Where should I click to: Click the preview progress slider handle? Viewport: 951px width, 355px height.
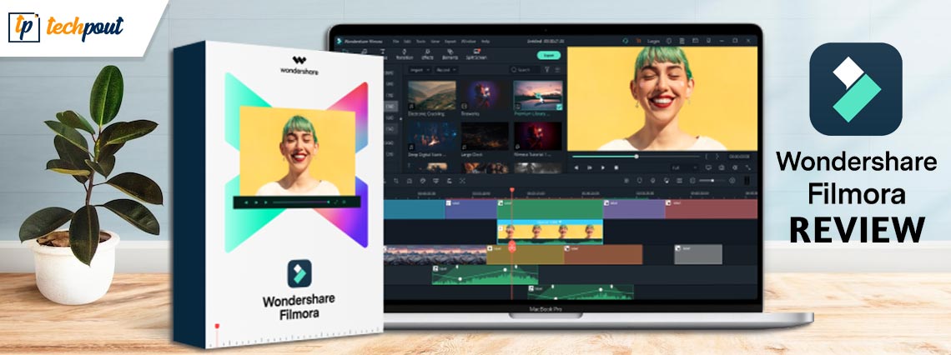[637, 157]
